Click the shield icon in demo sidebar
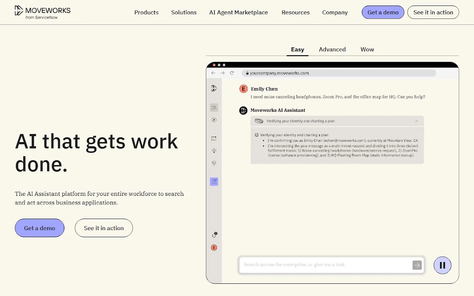 coord(214,163)
